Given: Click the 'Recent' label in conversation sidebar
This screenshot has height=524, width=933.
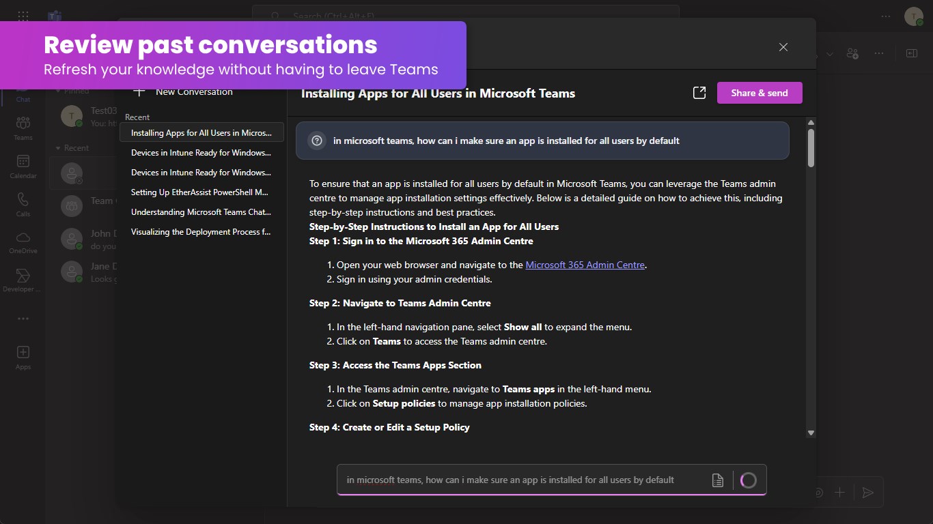Looking at the screenshot, I should tap(137, 117).
